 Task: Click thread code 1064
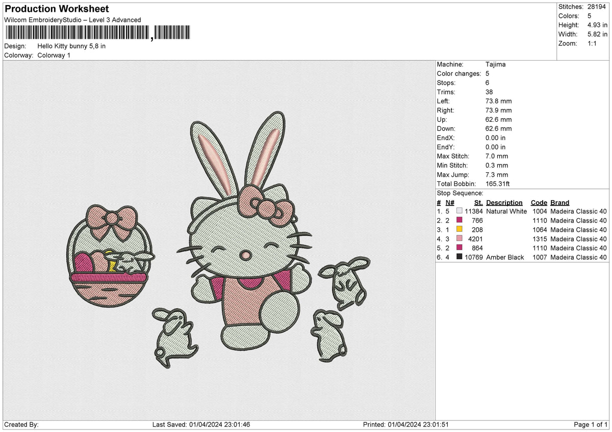click(540, 230)
